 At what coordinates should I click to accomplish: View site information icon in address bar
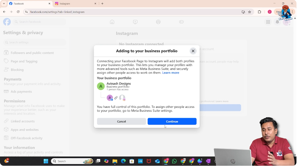click(26, 12)
